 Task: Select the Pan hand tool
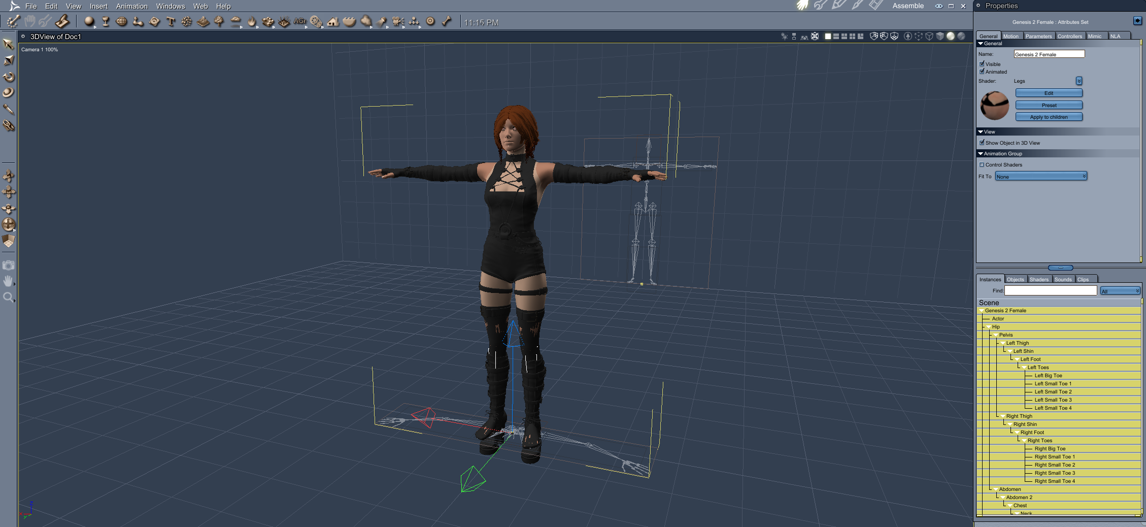click(x=8, y=281)
